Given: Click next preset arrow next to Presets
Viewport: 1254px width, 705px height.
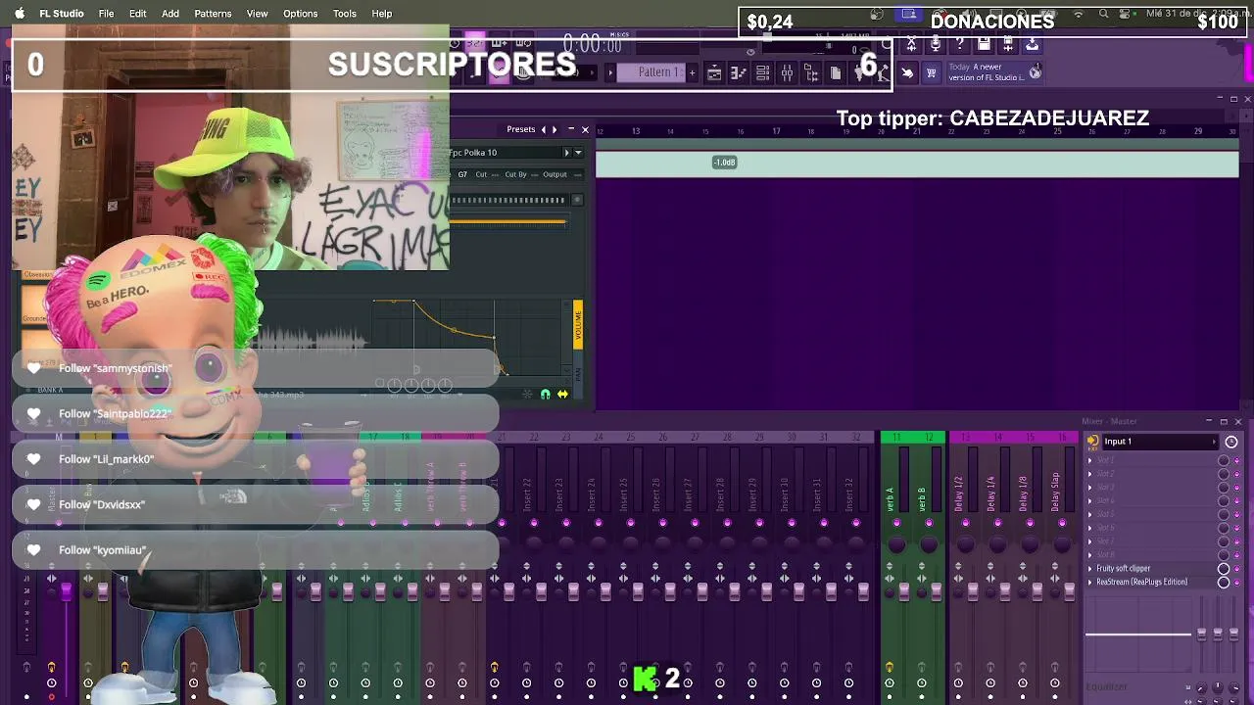Looking at the screenshot, I should pos(555,129).
